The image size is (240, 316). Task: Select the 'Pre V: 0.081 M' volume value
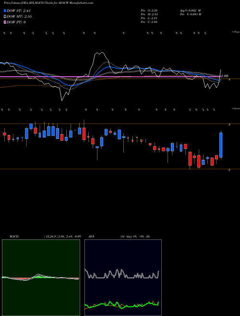[190, 14]
